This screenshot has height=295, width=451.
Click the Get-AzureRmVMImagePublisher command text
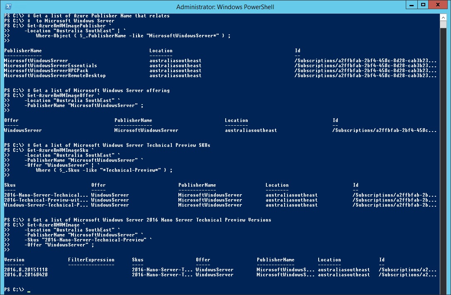pos(66,26)
